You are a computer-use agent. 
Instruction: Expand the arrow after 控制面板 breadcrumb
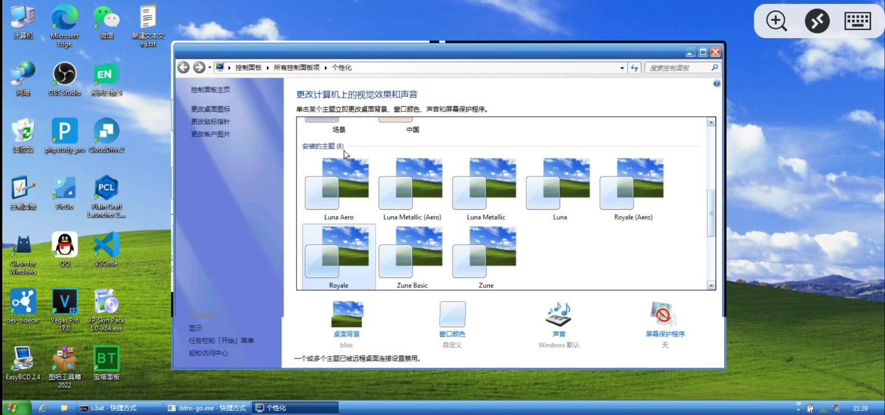coord(268,68)
